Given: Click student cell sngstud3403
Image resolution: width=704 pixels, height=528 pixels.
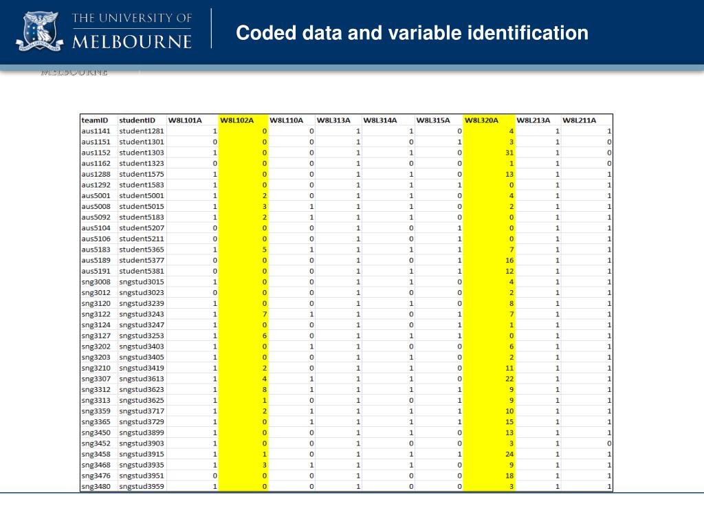Looking at the screenshot, I should (x=142, y=346).
